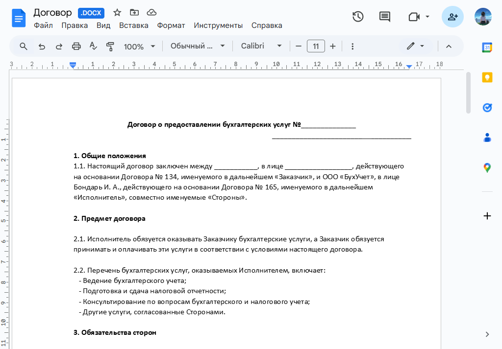Image resolution: width=502 pixels, height=349 pixels.
Task: Open the paragraph style dropdown
Action: click(197, 46)
